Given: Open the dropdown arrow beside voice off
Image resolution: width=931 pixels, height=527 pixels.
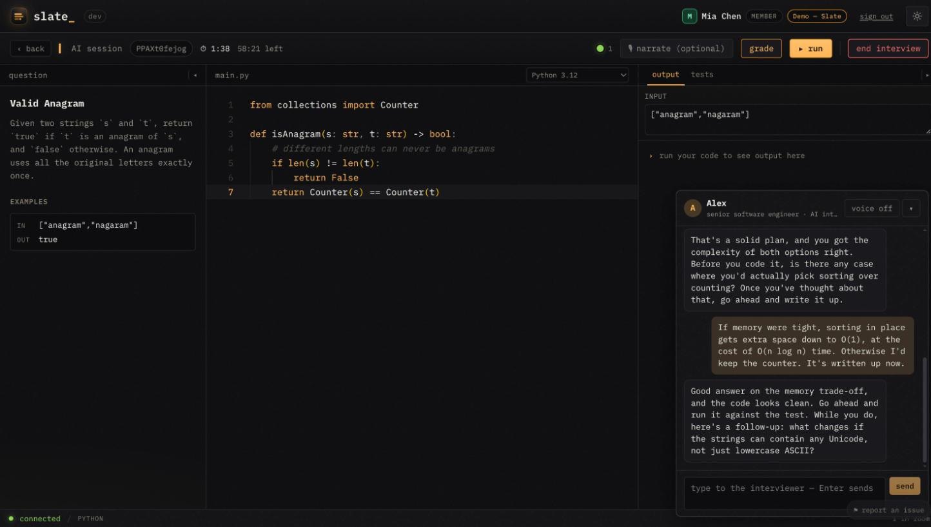Looking at the screenshot, I should click(x=911, y=208).
